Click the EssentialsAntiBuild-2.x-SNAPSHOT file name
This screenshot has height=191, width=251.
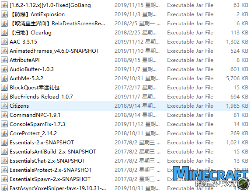pos(53,152)
